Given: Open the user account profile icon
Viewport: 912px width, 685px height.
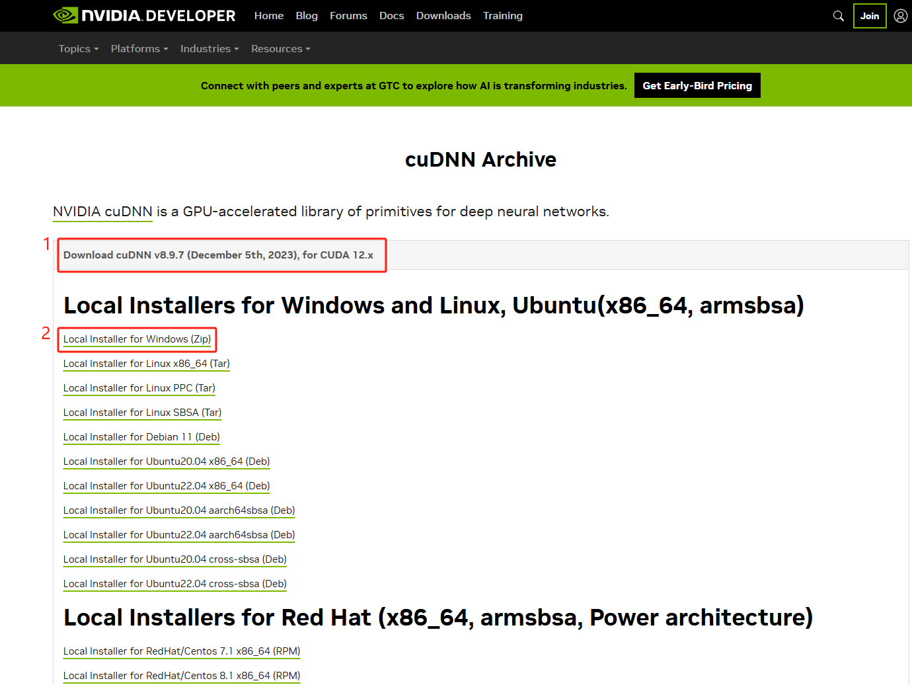Looking at the screenshot, I should (900, 16).
